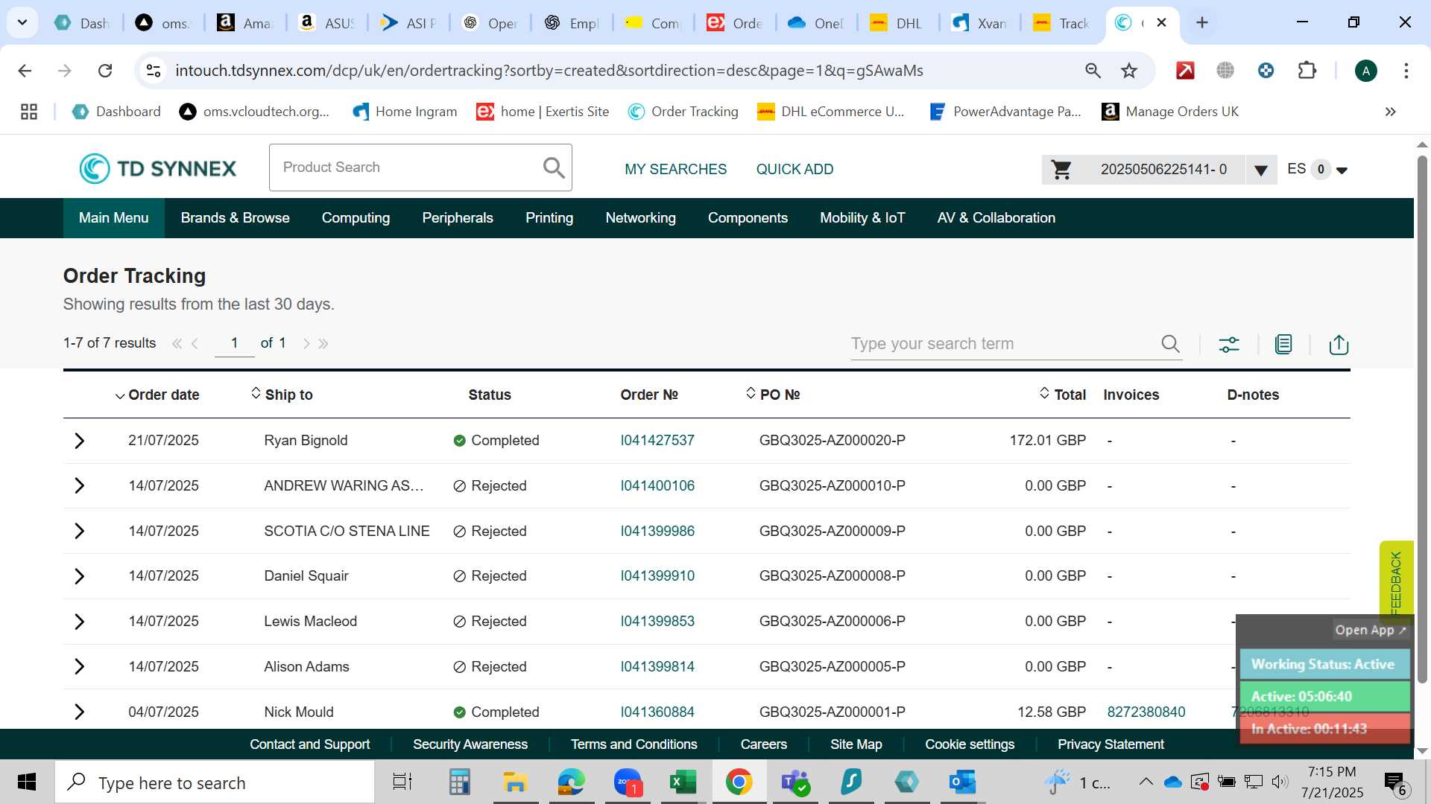Focus the Product Search field
The width and height of the screenshot is (1431, 804).
pos(406,167)
